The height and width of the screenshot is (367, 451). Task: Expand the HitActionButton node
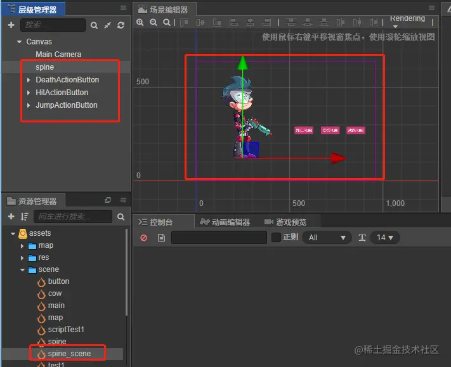28,93
